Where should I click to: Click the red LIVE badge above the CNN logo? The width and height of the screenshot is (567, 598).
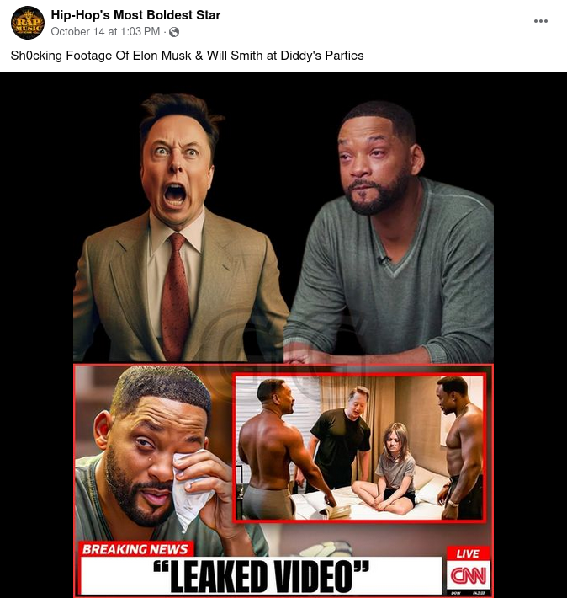[x=468, y=553]
